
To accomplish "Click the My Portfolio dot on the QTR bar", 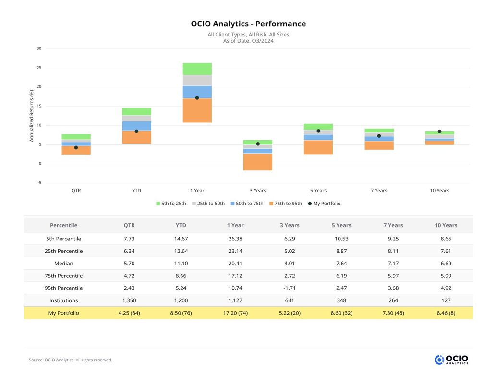I will [x=76, y=148].
